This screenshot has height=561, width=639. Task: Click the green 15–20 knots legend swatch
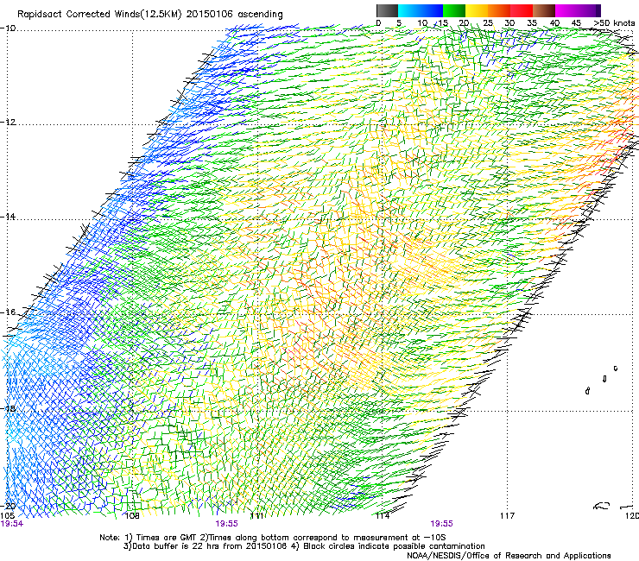454,10
